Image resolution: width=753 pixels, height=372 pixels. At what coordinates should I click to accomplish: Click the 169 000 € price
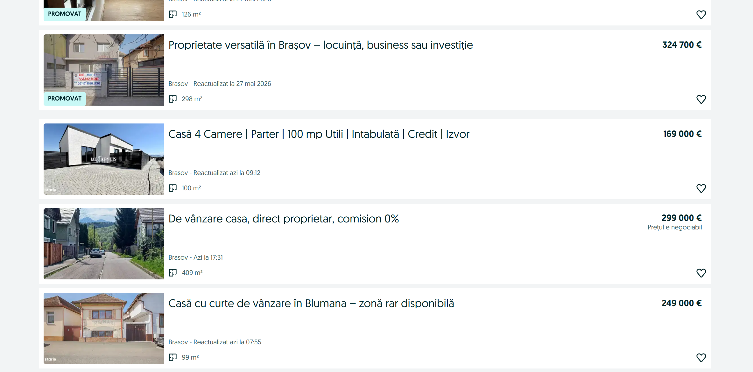click(x=682, y=134)
